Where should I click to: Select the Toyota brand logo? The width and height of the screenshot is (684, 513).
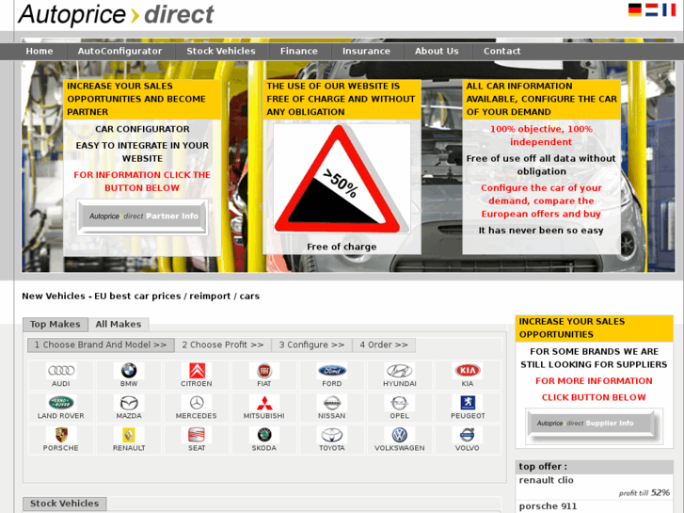click(332, 435)
